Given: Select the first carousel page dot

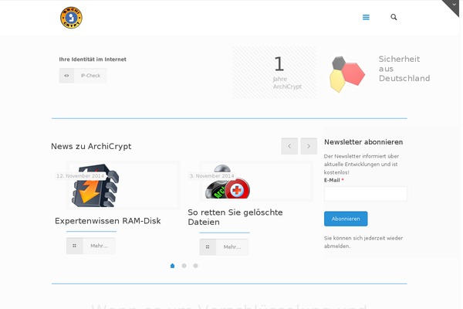Looking at the screenshot, I should pyautogui.click(x=172, y=266).
